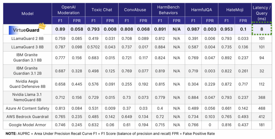Image resolution: width=275 pixels, height=139 pixels.
Task: Click Granite Guardian 2B's 0.328 OpenAI FPR
Action: pos(77,71)
